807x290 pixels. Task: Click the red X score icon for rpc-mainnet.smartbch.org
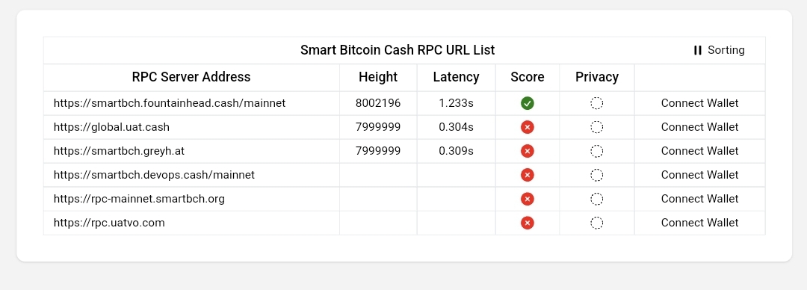[x=527, y=199]
